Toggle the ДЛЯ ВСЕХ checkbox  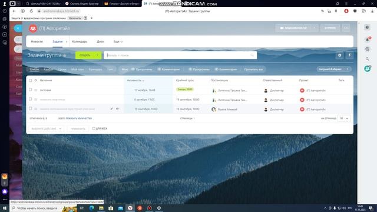(x=94, y=128)
